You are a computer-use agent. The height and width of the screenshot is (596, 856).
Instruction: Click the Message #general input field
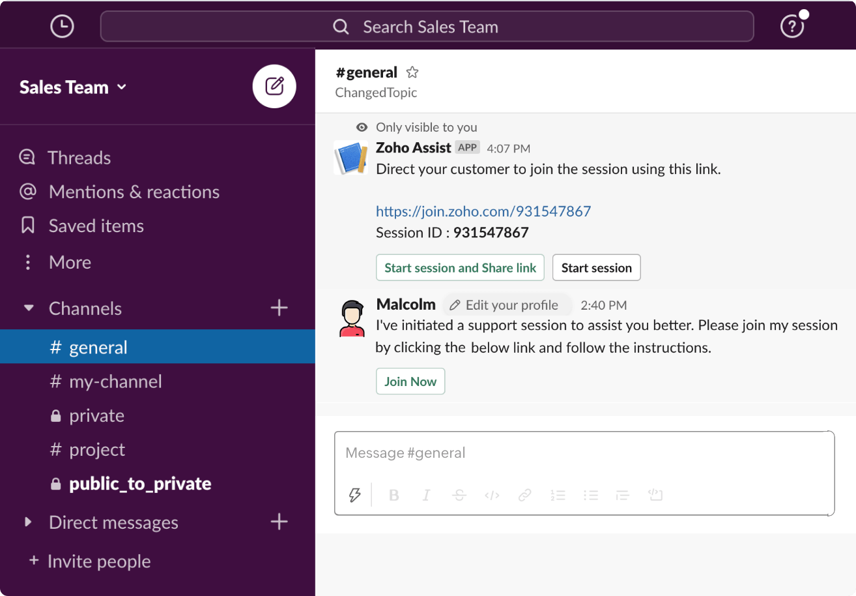[x=584, y=453]
